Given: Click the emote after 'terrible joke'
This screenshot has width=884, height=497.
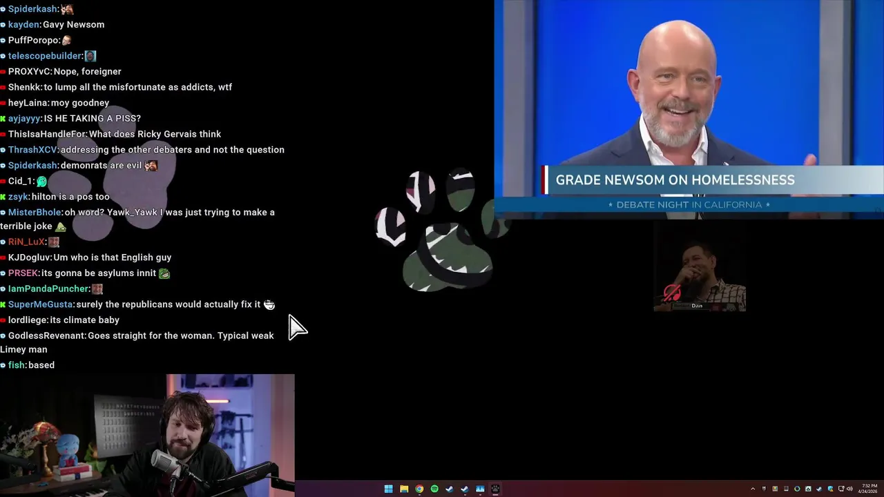Looking at the screenshot, I should coord(61,226).
